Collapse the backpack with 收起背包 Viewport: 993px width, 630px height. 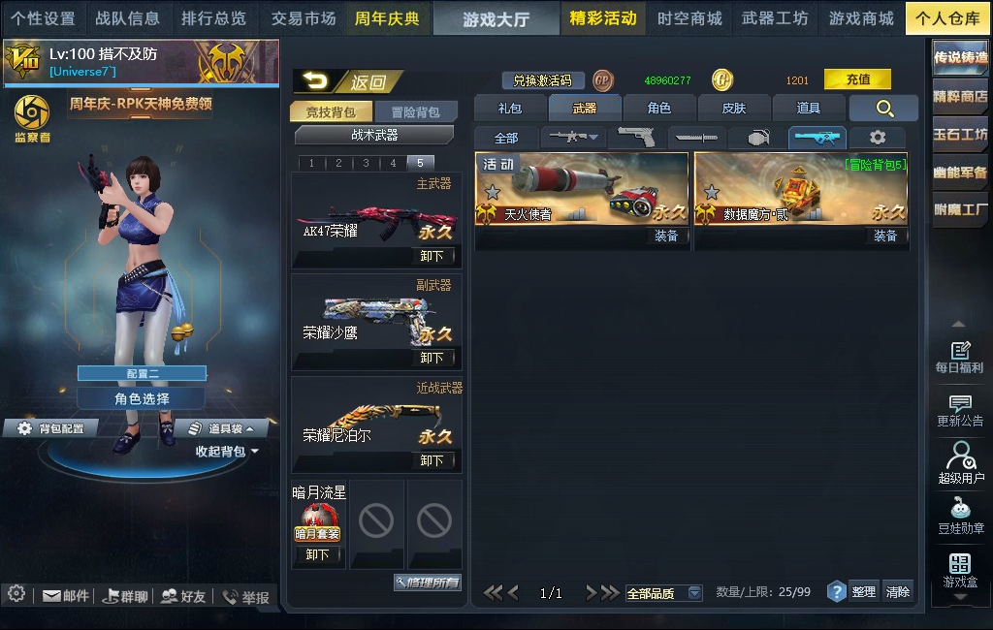tap(227, 452)
